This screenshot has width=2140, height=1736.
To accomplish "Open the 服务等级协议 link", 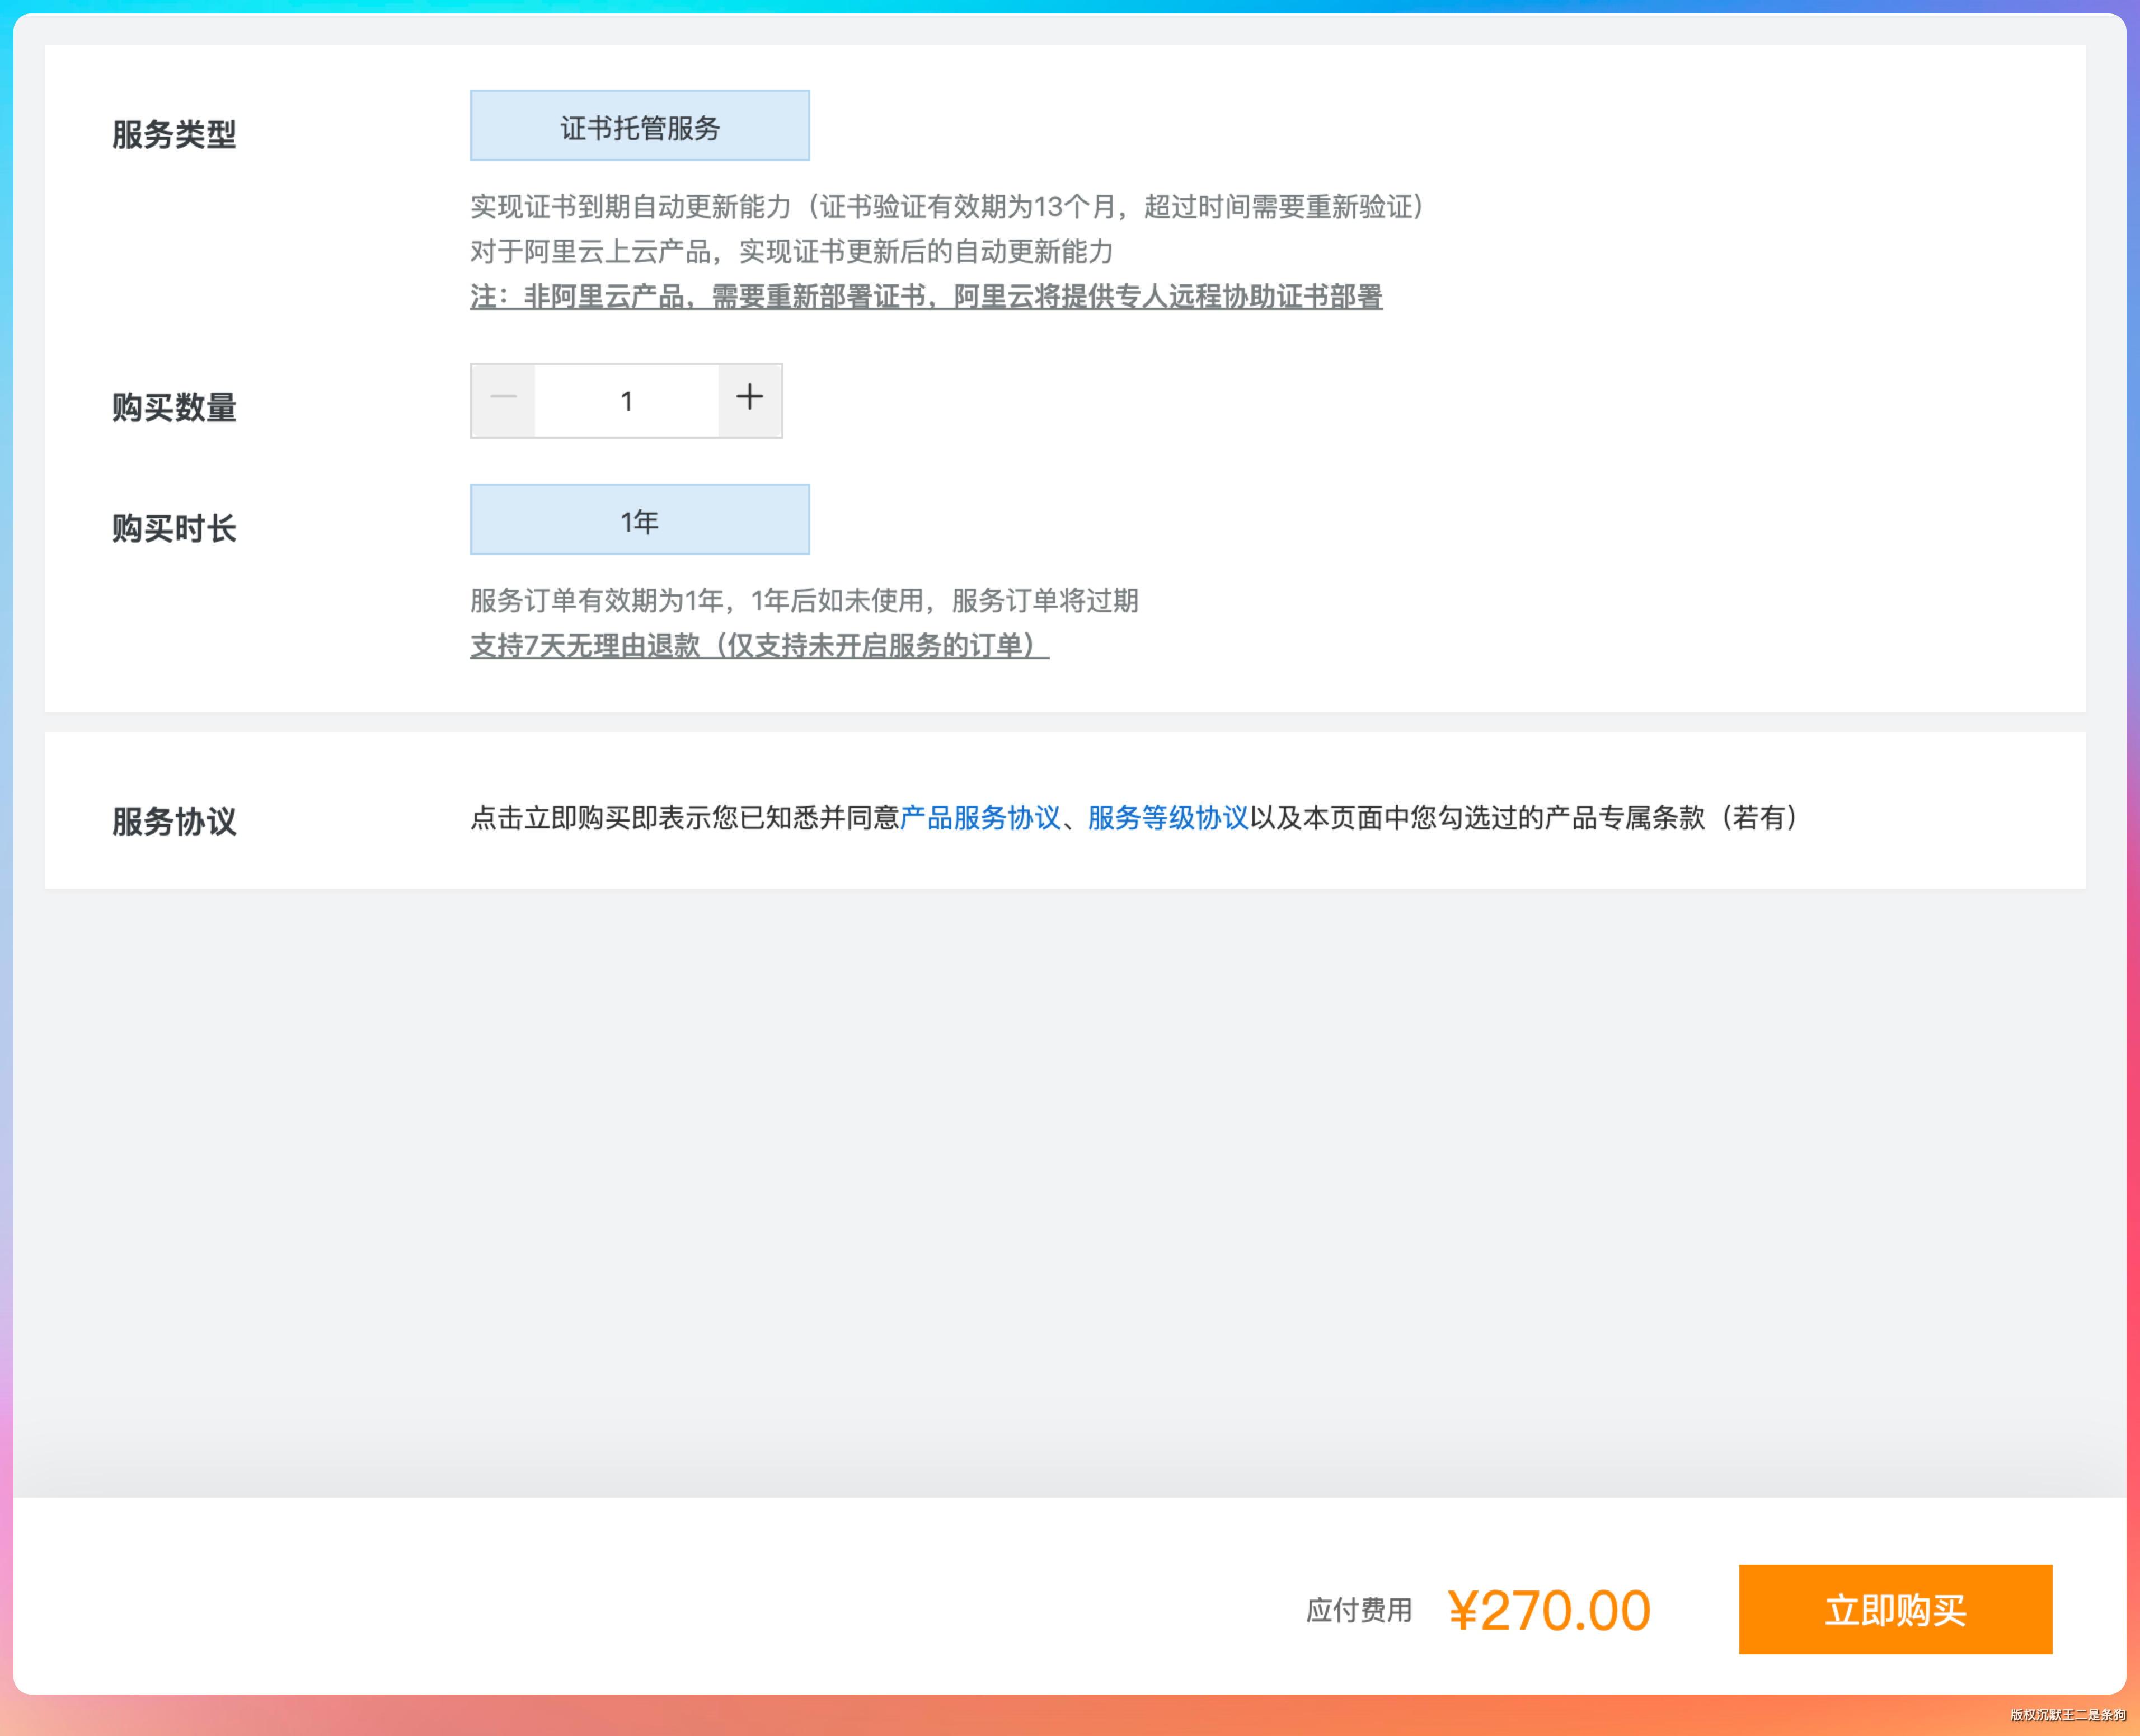I will point(1168,818).
